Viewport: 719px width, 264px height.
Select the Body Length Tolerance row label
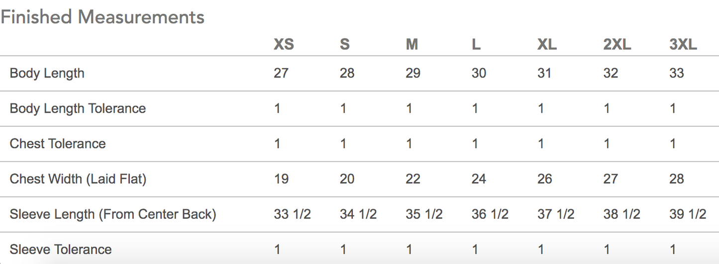(x=78, y=109)
